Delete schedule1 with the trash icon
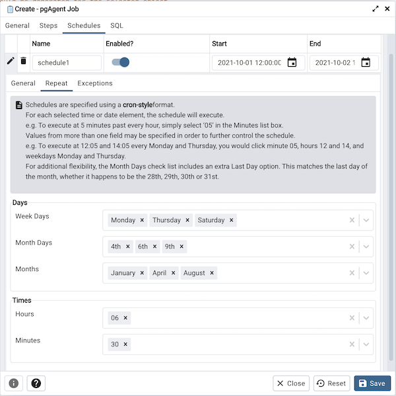Image resolution: width=396 pixels, height=396 pixels. (24, 61)
